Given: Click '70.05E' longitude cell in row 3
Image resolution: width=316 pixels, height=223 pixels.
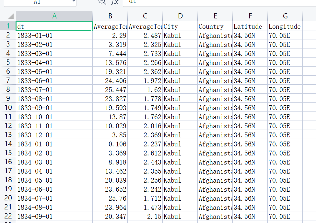Looking at the screenshot, I should click(285, 44).
